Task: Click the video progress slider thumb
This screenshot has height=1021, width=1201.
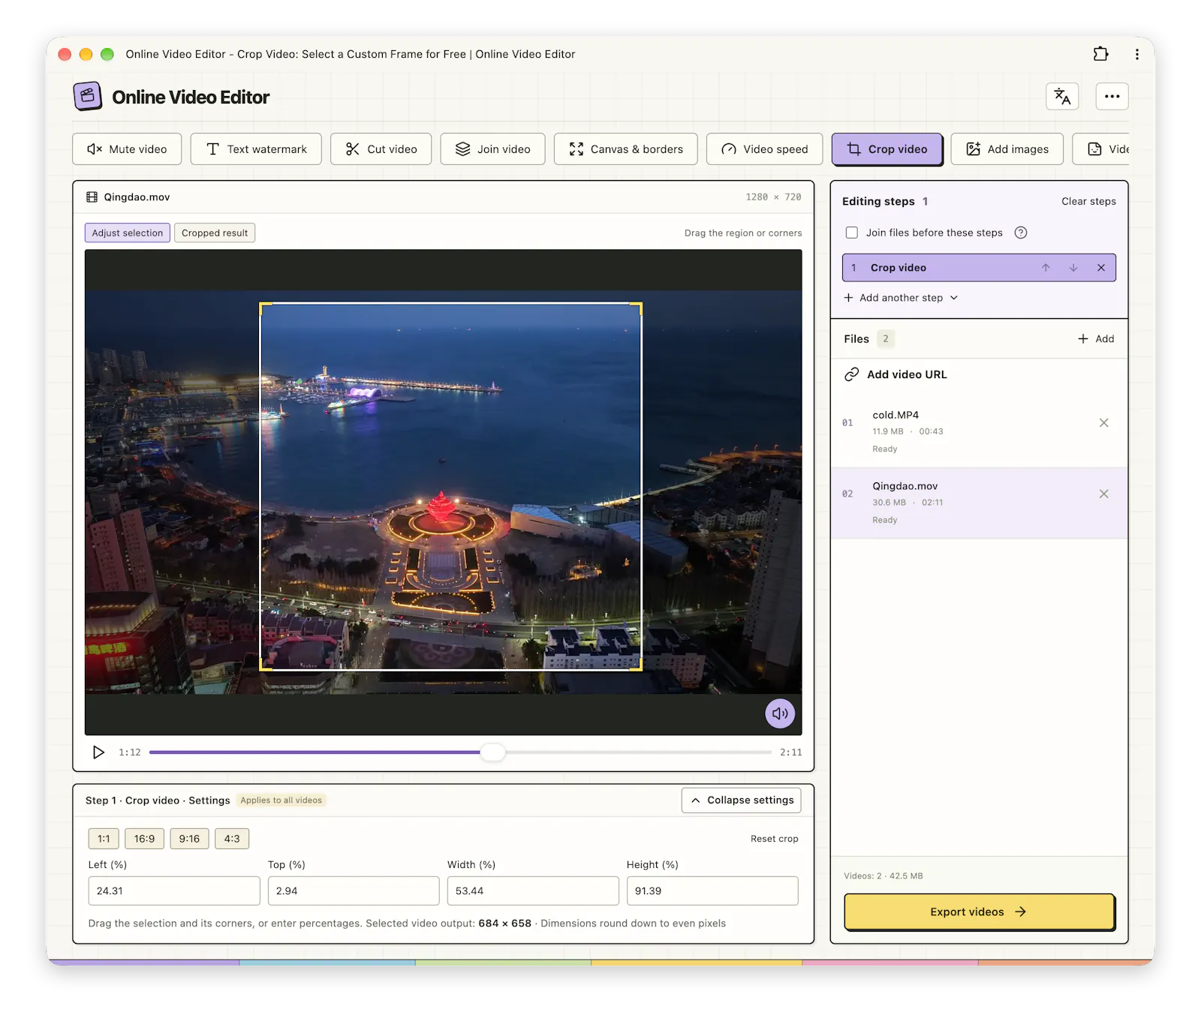Action: click(492, 752)
